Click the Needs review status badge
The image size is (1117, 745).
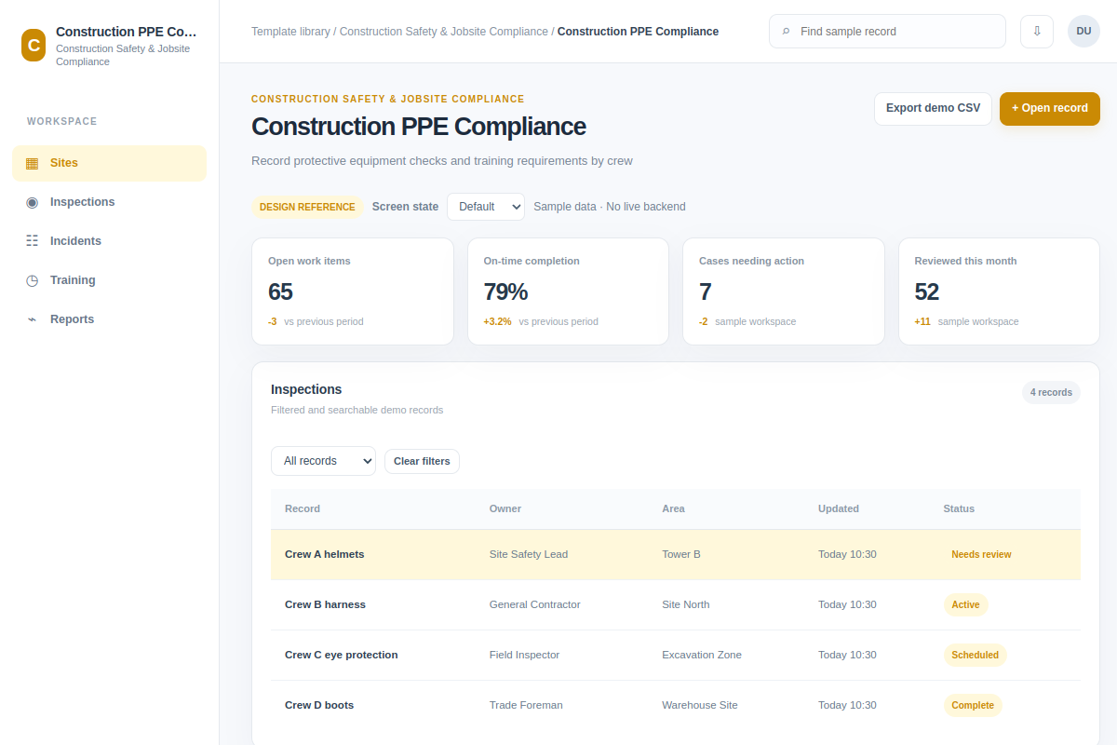click(981, 554)
